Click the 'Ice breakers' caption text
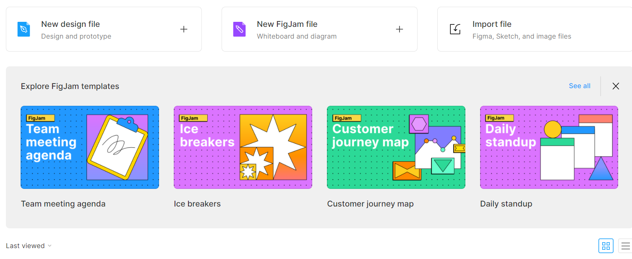 (x=197, y=204)
